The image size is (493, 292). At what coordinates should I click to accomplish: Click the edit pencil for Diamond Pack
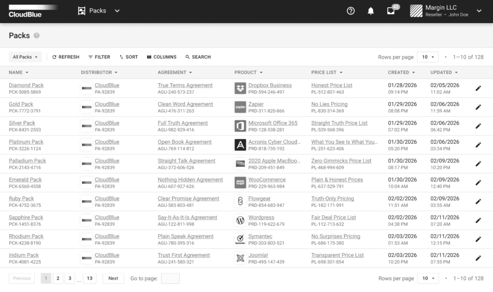[478, 89]
